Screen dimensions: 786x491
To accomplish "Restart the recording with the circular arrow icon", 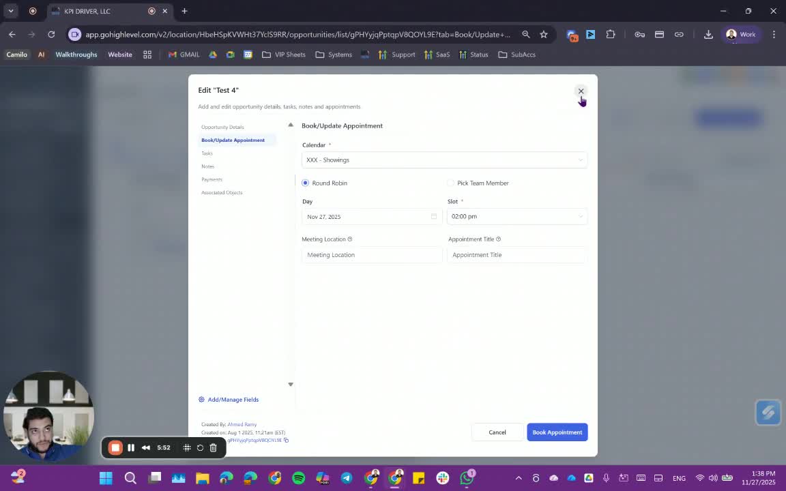I will click(200, 447).
